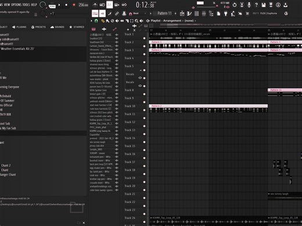The image size is (302, 226).
Task: Select the Zoom tool magnifier icon
Action: (x=136, y=21)
